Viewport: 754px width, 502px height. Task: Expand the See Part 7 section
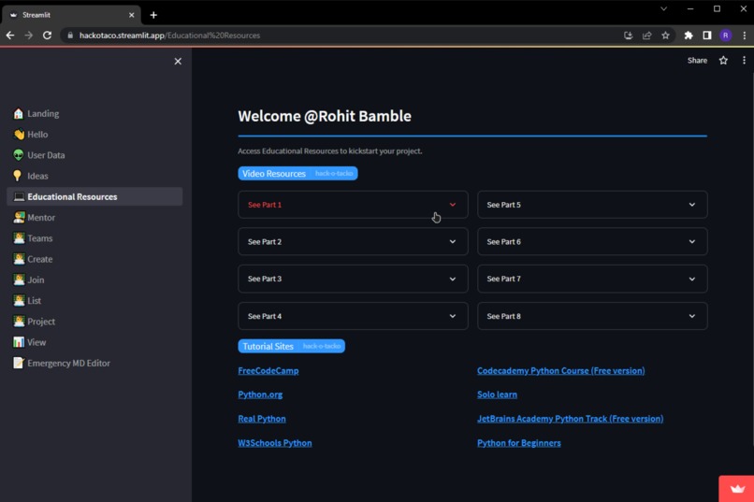[x=592, y=279]
